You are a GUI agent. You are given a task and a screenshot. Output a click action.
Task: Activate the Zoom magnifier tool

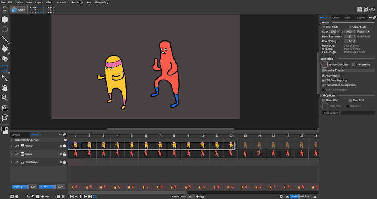click(5, 98)
